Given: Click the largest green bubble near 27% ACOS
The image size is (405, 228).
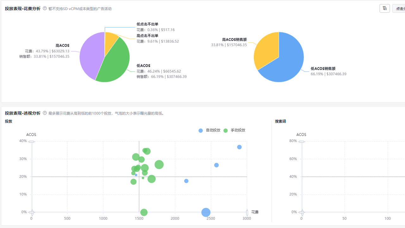Looking at the screenshot, I should coord(159,164).
